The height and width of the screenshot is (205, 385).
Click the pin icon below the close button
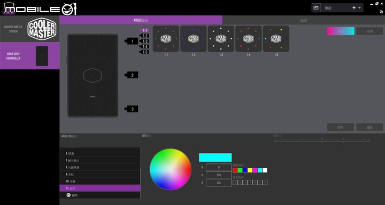pos(381,12)
